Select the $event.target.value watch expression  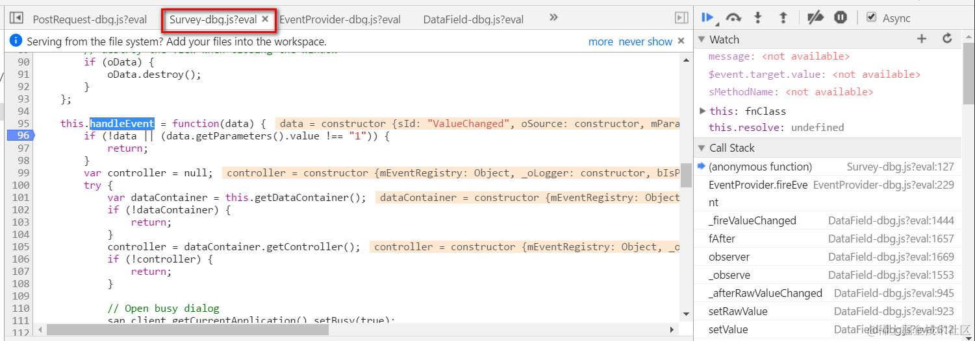click(x=815, y=75)
